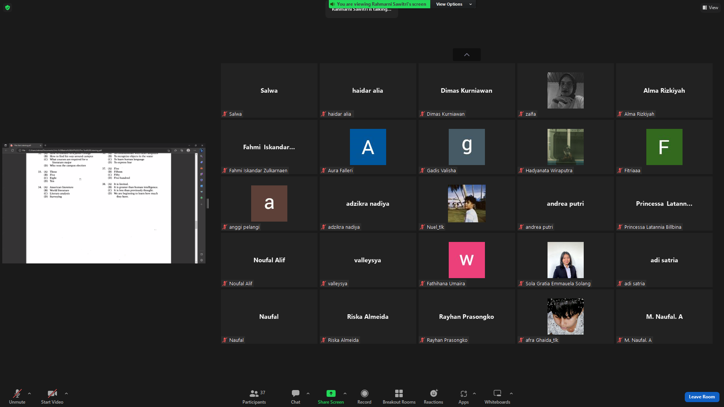Viewport: 724px width, 407px height.
Task: Select andrea putri's video tile
Action: pos(565,203)
